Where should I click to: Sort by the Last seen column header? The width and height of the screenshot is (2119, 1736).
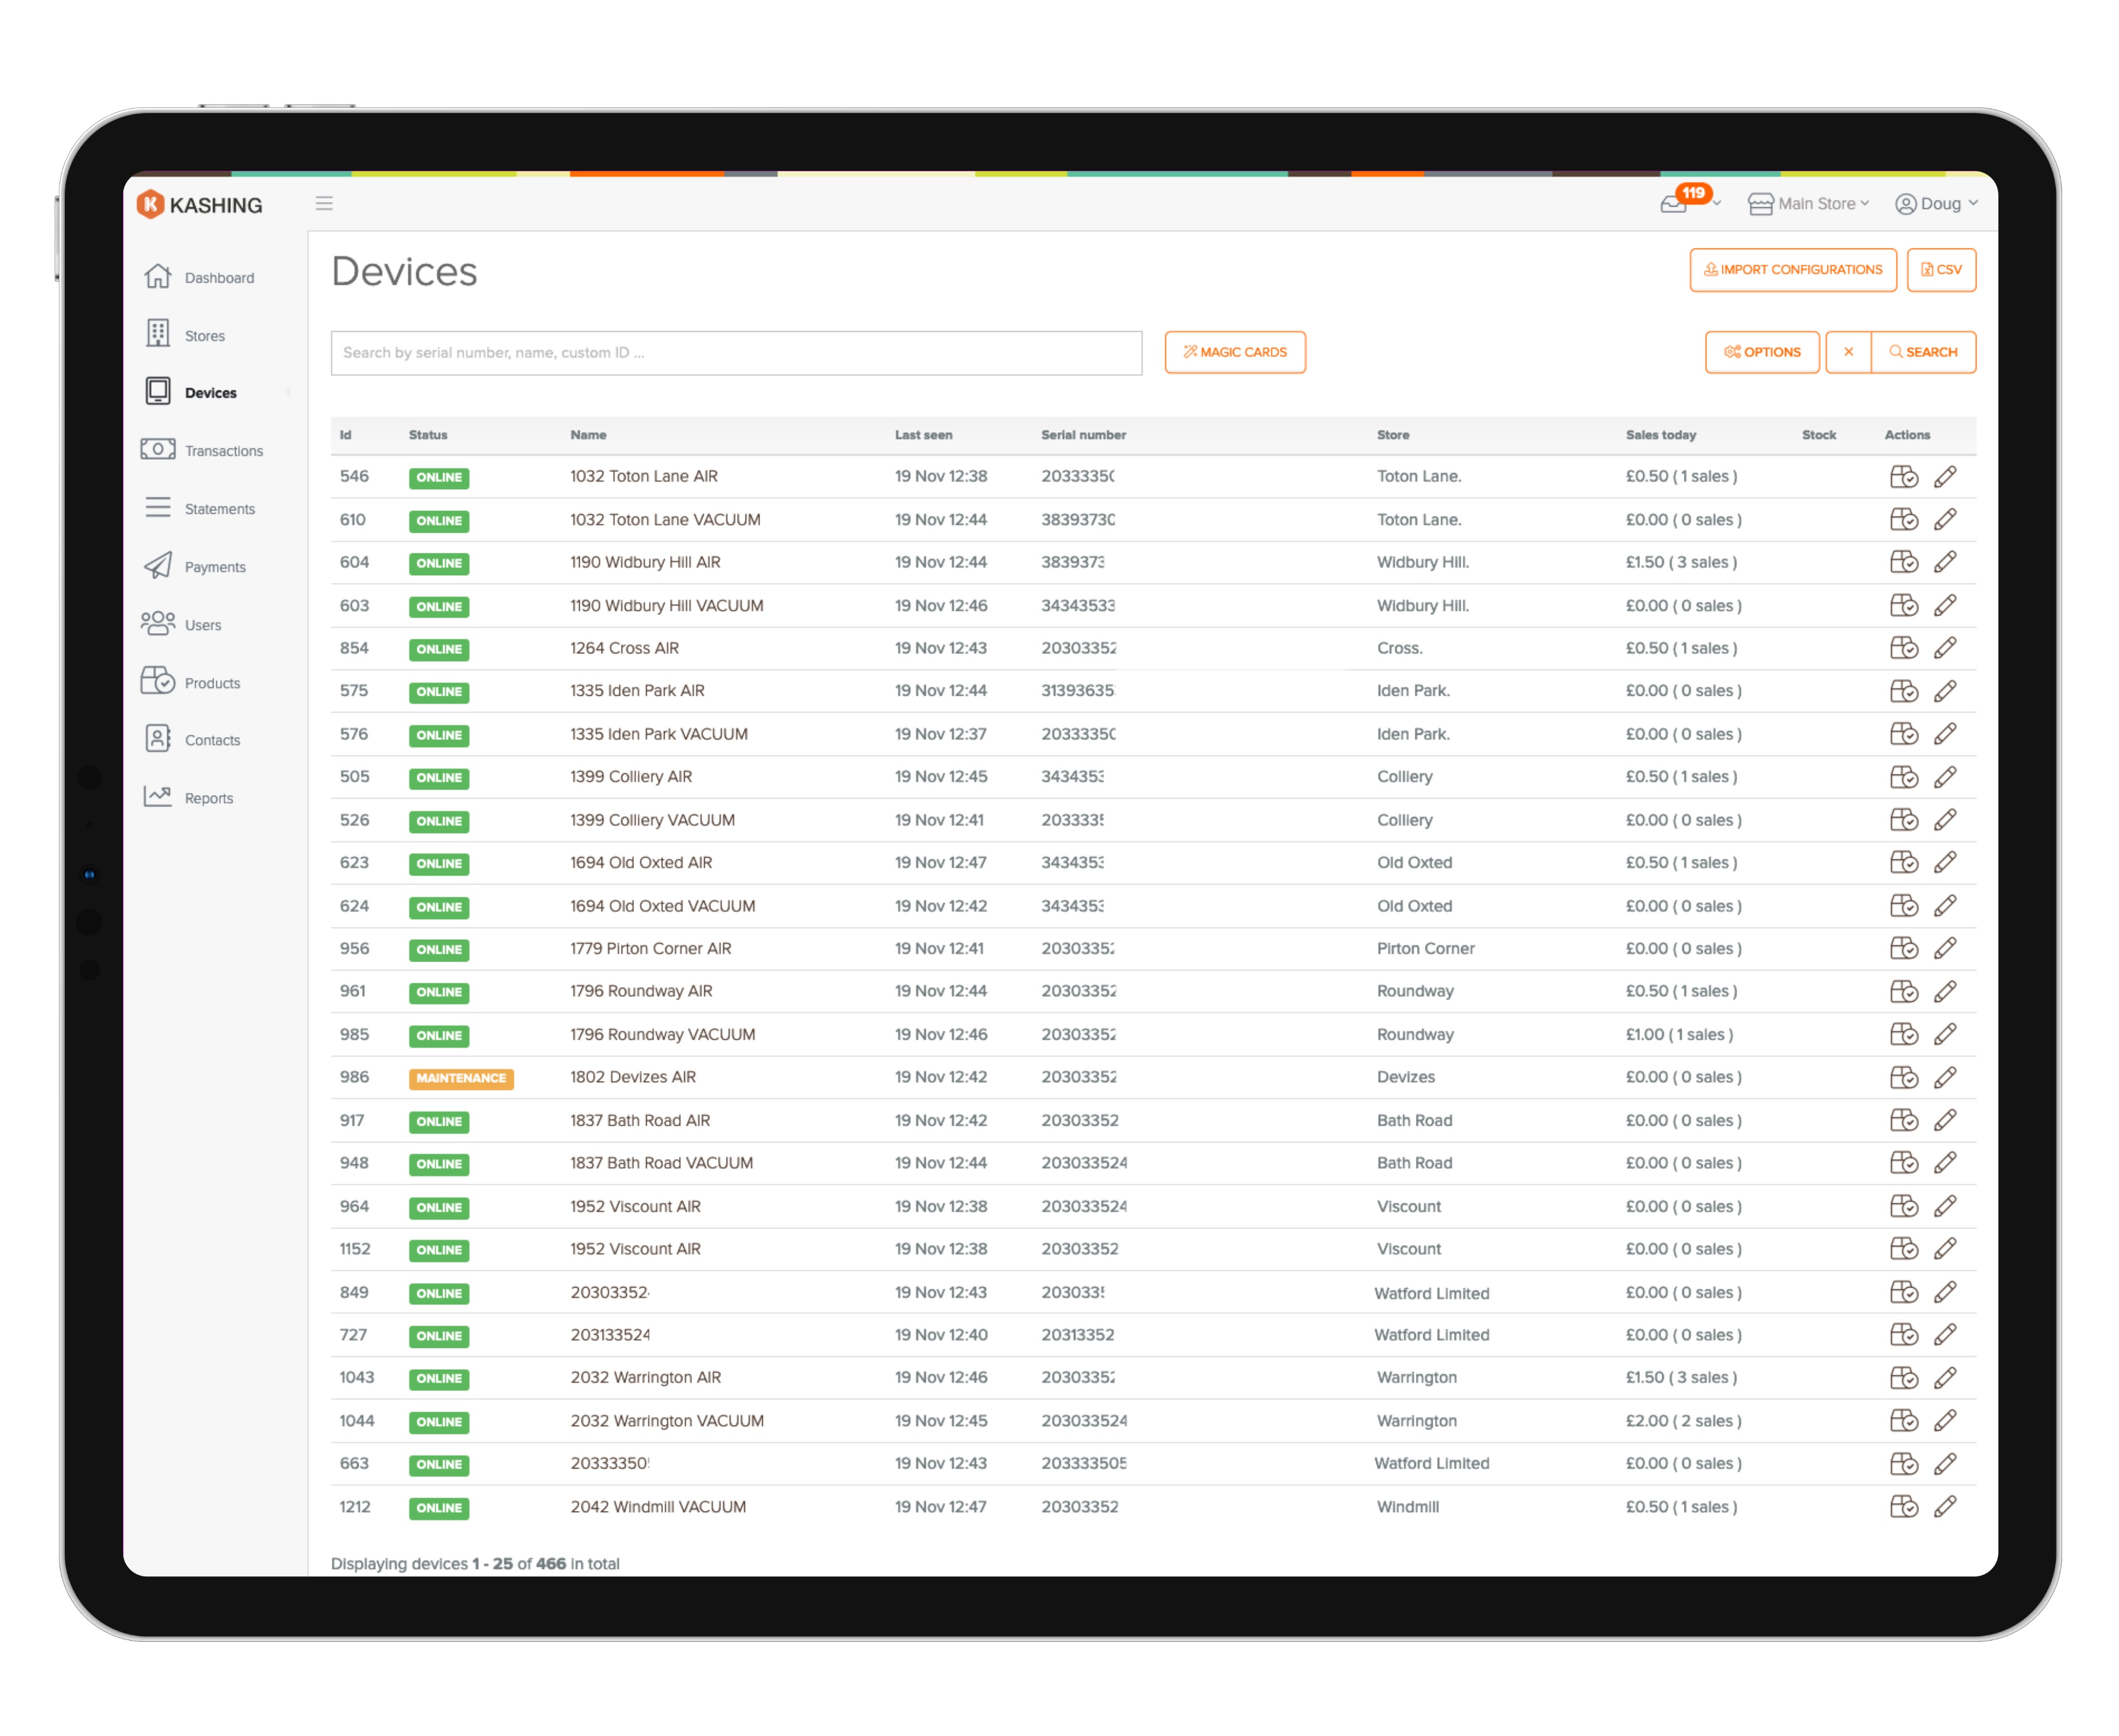[x=922, y=435]
